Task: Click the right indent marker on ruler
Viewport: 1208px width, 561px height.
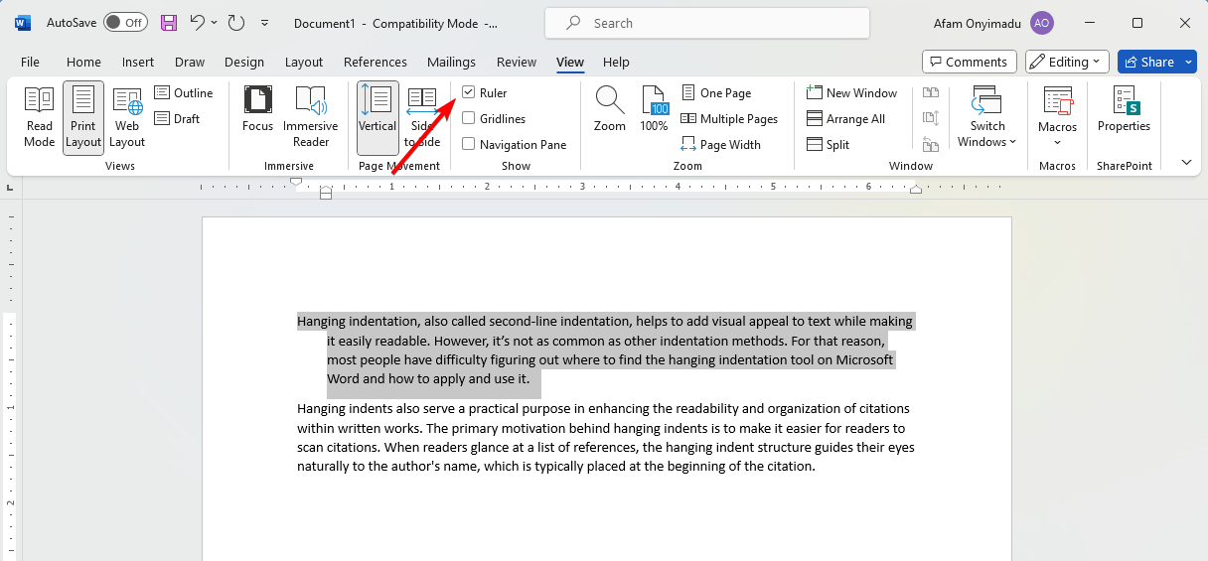Action: [x=916, y=189]
